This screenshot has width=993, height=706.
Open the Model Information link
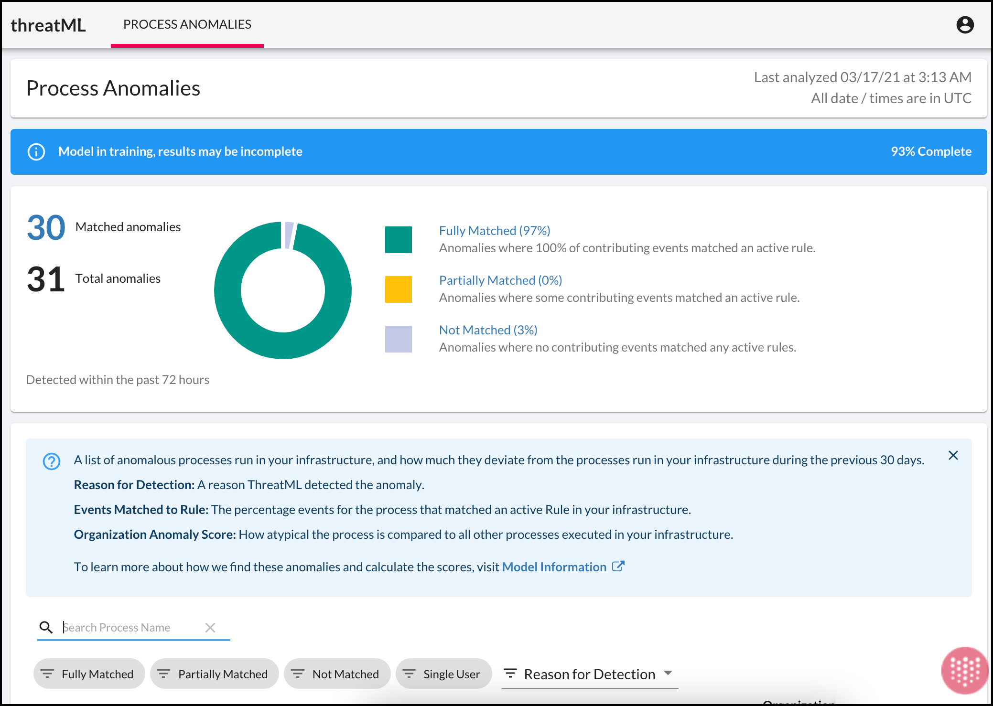tap(554, 567)
